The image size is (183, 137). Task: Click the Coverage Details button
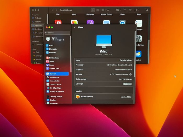coord(127,84)
